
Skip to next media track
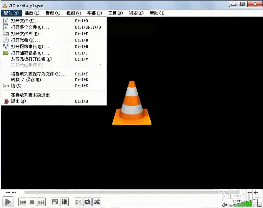(x=41, y=202)
